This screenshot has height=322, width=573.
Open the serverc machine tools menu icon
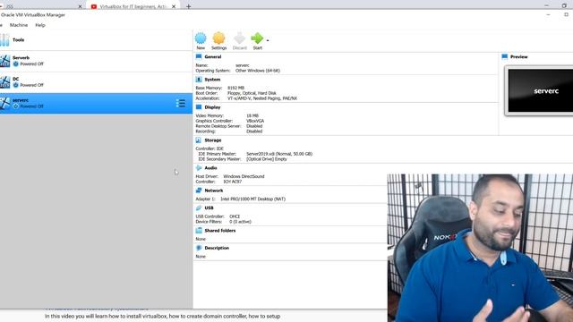coord(181,104)
